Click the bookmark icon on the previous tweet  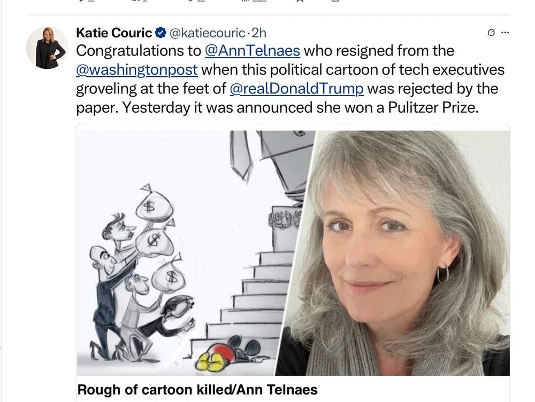[299, 1]
